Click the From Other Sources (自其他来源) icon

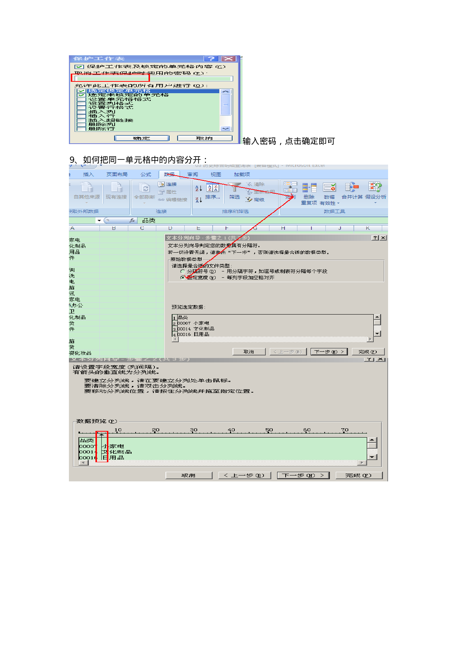pyautogui.click(x=87, y=187)
